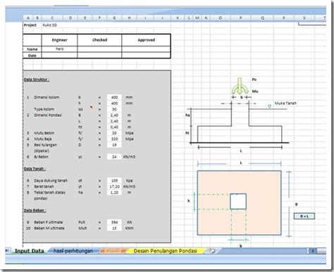
Task: Click the ht value cell 0,40
Action: (x=114, y=127)
